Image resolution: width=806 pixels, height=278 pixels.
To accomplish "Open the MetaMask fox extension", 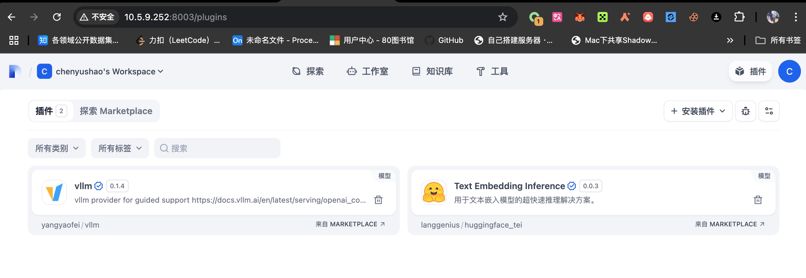I will [x=580, y=17].
